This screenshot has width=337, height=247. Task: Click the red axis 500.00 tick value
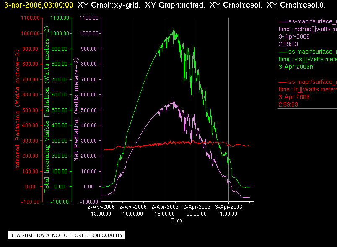[x=30, y=110]
